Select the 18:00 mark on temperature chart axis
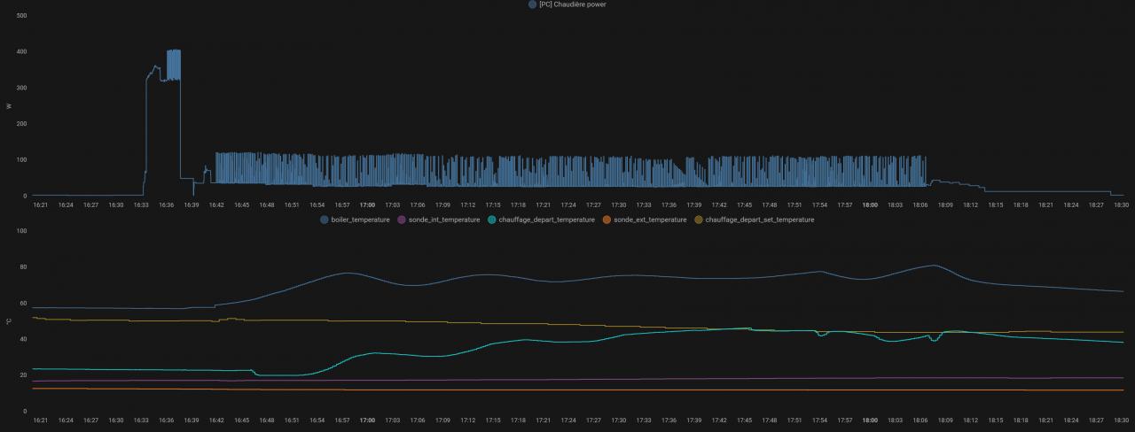Image resolution: width=1135 pixels, height=432 pixels. pyautogui.click(x=870, y=420)
